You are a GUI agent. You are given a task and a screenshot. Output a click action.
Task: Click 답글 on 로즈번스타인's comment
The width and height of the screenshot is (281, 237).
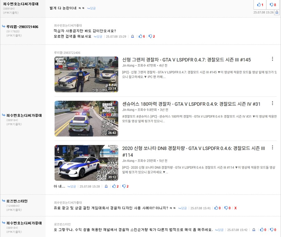[x=183, y=208]
